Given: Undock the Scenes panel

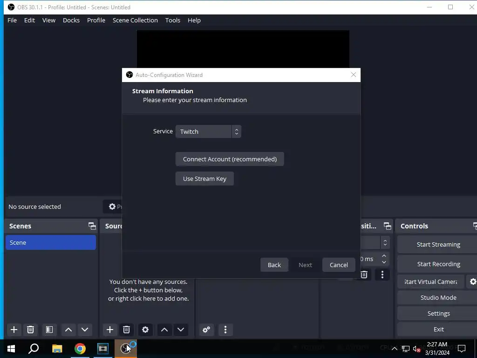Looking at the screenshot, I should pos(92,226).
